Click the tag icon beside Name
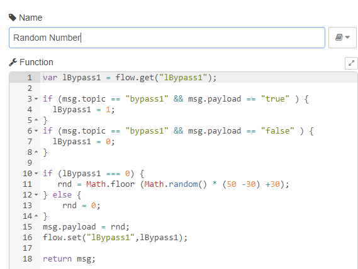 click(13, 18)
